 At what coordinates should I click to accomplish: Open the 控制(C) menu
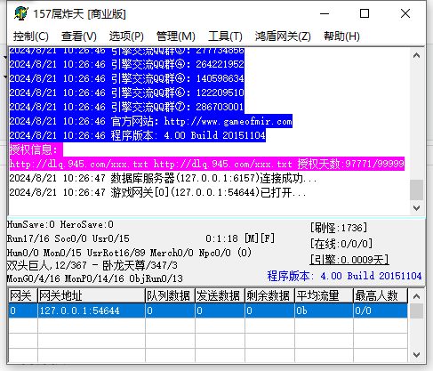tap(31, 36)
